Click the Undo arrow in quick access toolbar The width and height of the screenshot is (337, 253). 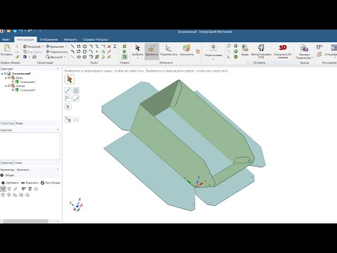pyautogui.click(x=21, y=31)
